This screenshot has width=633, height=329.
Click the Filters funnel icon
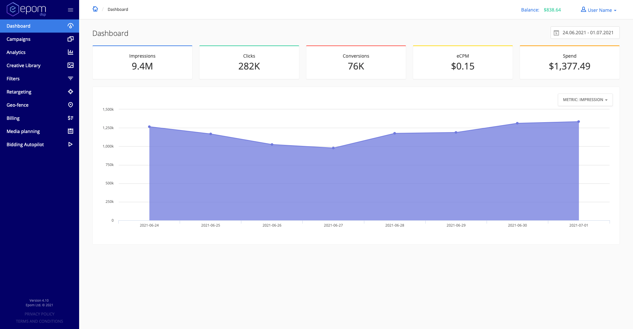tap(71, 78)
